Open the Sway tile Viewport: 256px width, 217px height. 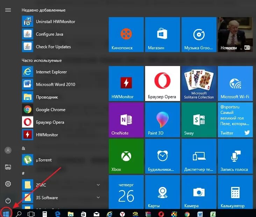pyautogui.click(x=199, y=120)
